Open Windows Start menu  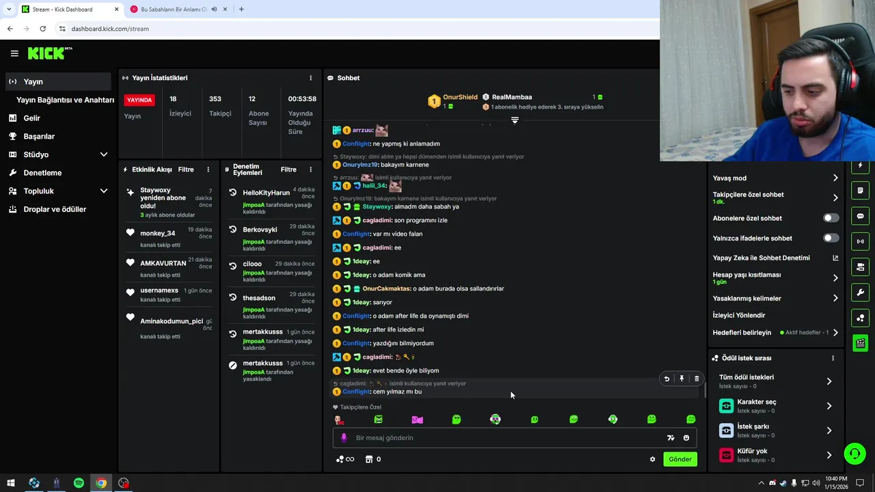[x=11, y=483]
